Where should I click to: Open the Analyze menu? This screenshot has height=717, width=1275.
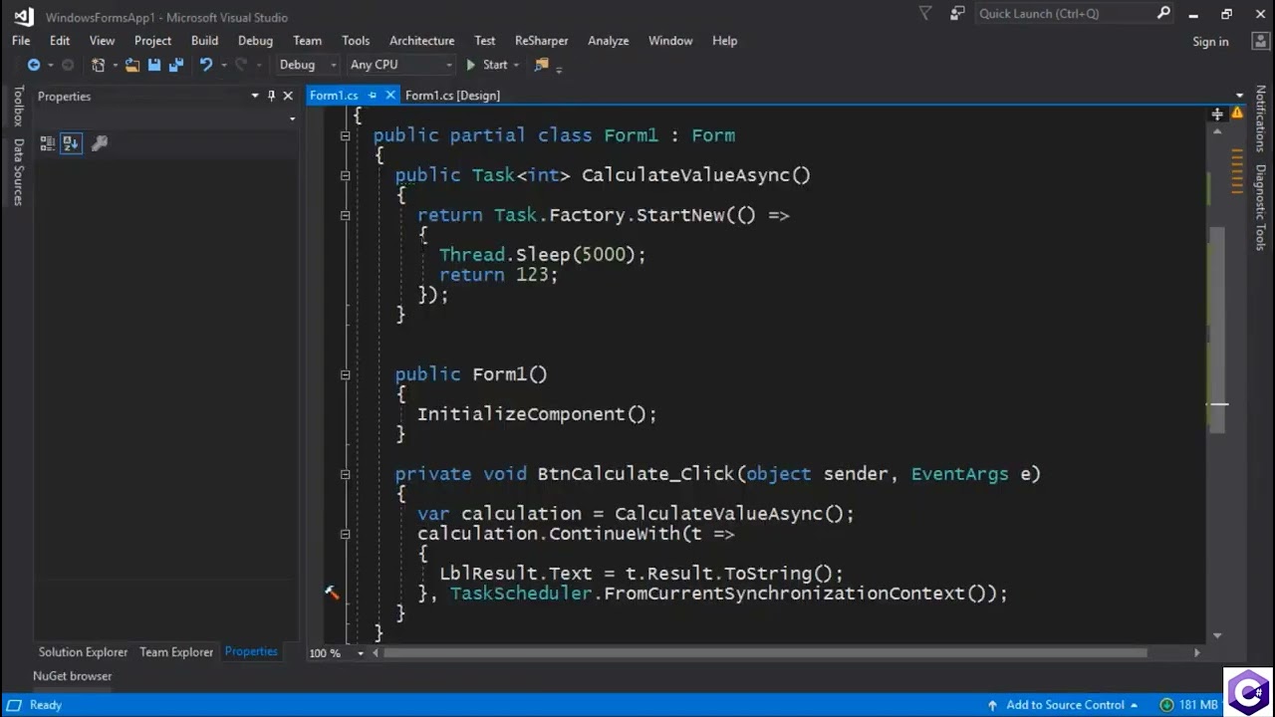point(608,41)
